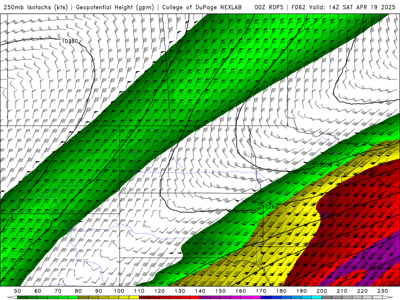This screenshot has height=300, width=400.
Task: Click the 10380 height contour label
Action: [70, 41]
